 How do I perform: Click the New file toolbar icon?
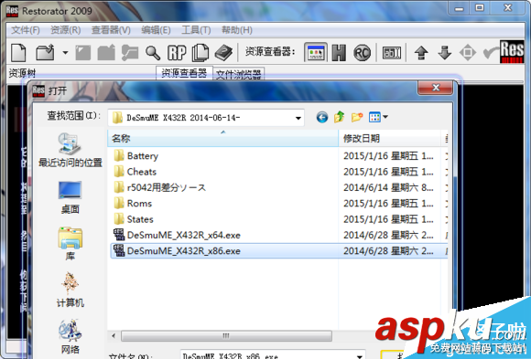(x=18, y=53)
